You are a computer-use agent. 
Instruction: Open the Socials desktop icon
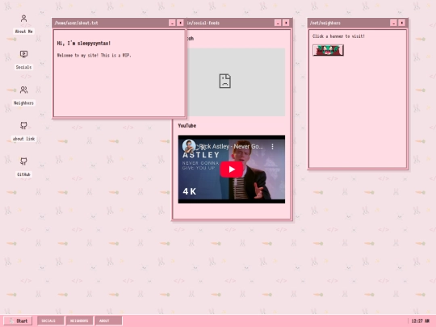coord(23,60)
